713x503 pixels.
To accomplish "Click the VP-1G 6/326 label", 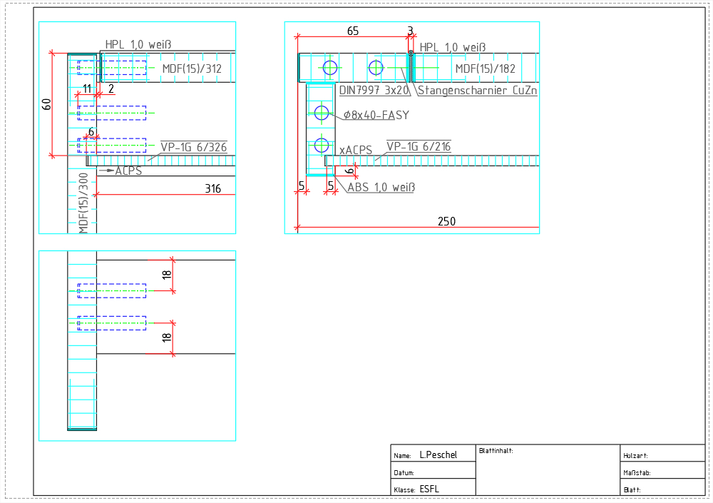I will [x=193, y=147].
